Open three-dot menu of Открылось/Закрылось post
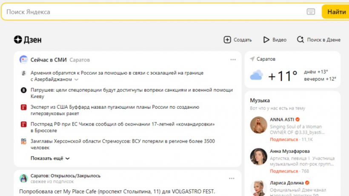The height and width of the screenshot is (196, 349). point(232,179)
